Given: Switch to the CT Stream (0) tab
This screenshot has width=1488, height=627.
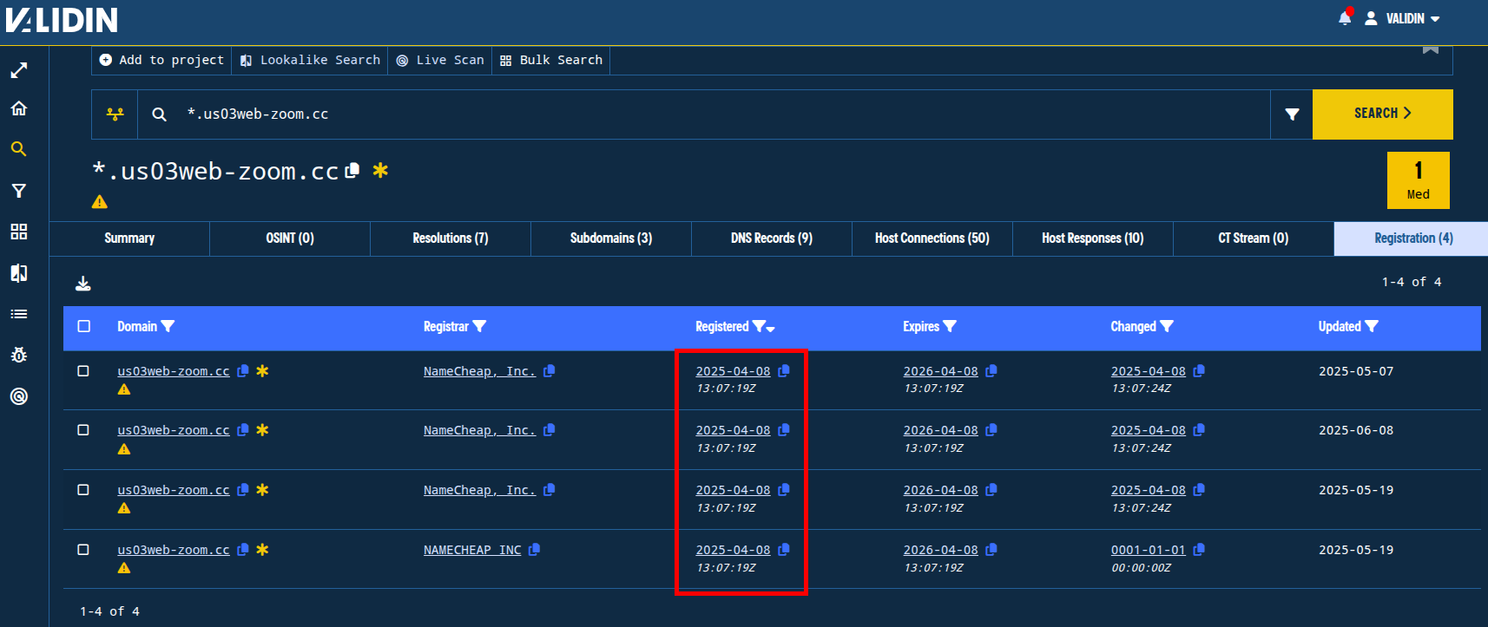Looking at the screenshot, I should click(x=1254, y=238).
